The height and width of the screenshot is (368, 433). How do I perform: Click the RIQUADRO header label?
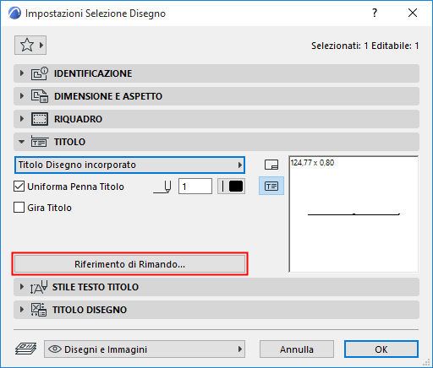pyautogui.click(x=78, y=119)
